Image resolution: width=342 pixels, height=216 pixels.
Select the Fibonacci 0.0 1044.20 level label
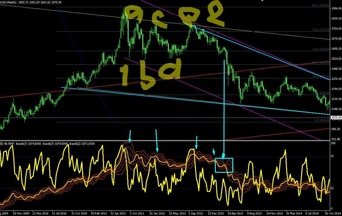click(x=322, y=120)
